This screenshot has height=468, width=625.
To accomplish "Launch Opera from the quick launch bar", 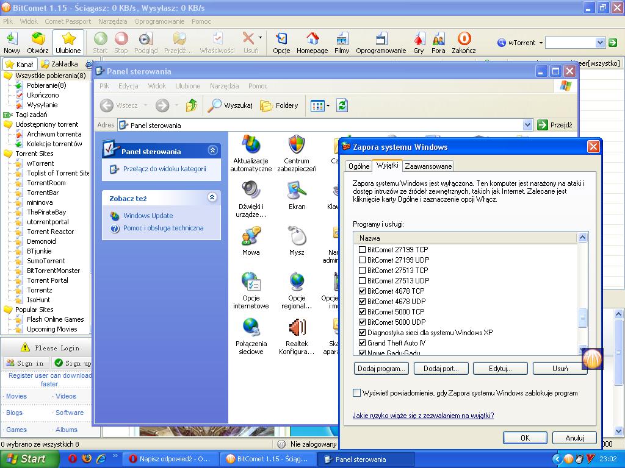I will point(73,458).
